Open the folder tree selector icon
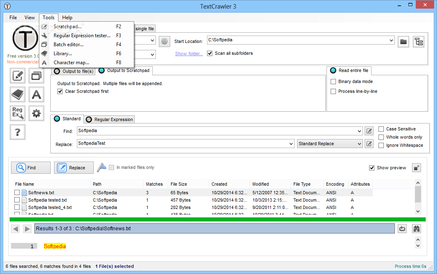437x274 pixels. pos(419,42)
